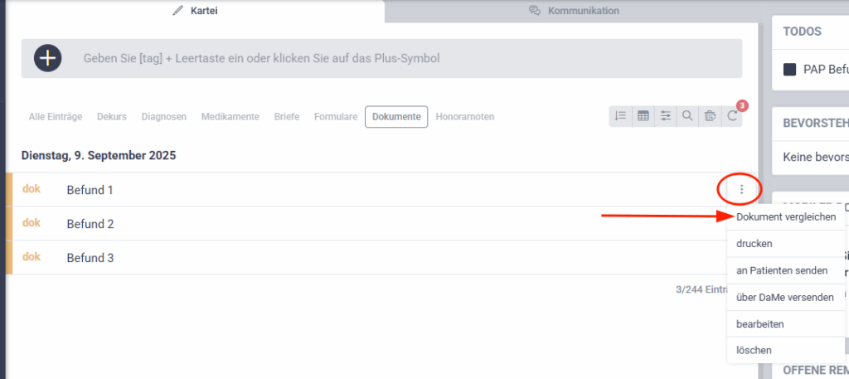849x379 pixels.
Task: Open three-dot menu for Befund 1
Action: 741,190
